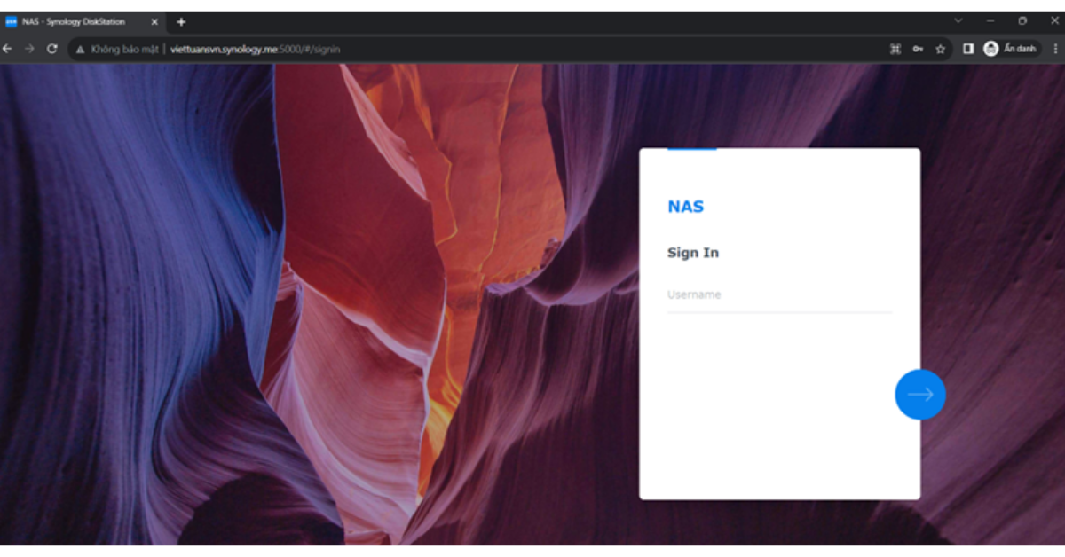Open the saved passwords key icon
Viewport: 1065px width, 557px height.
click(918, 49)
